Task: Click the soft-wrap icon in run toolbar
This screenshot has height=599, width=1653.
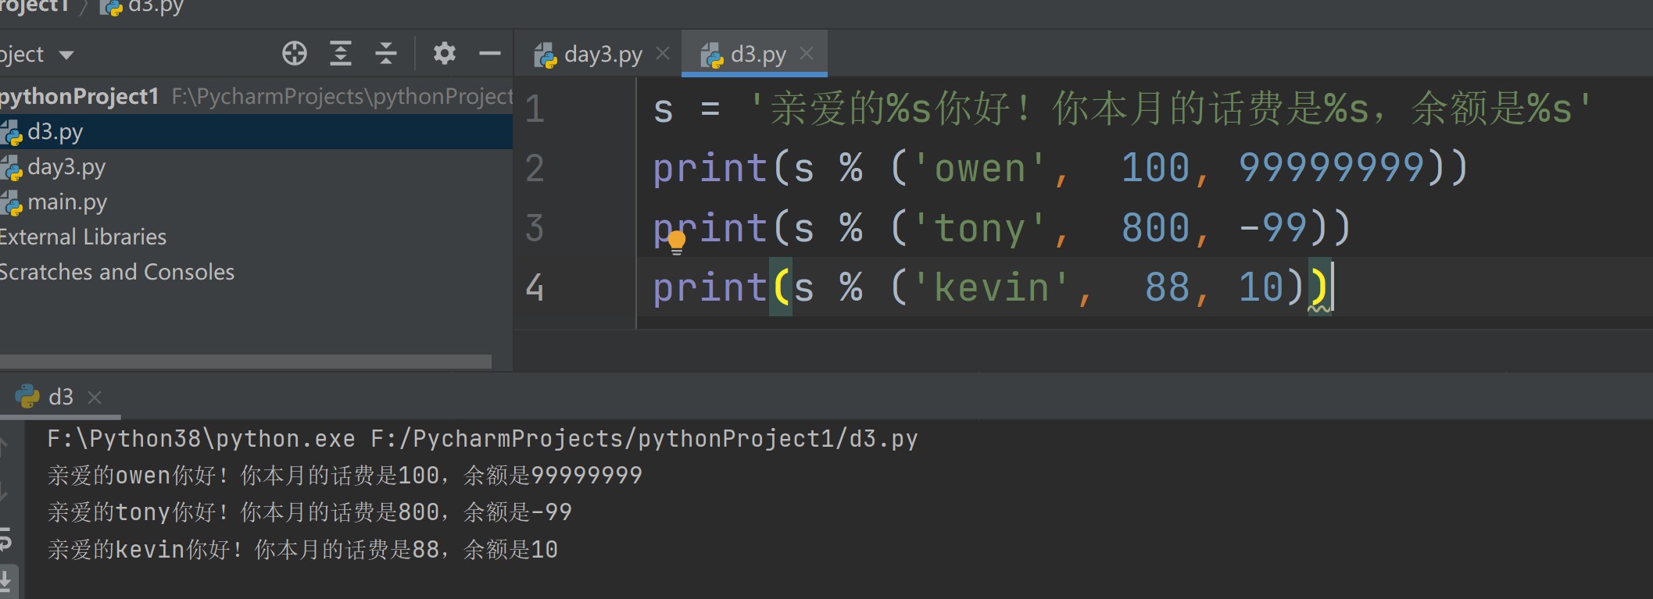Action: [x=6, y=537]
